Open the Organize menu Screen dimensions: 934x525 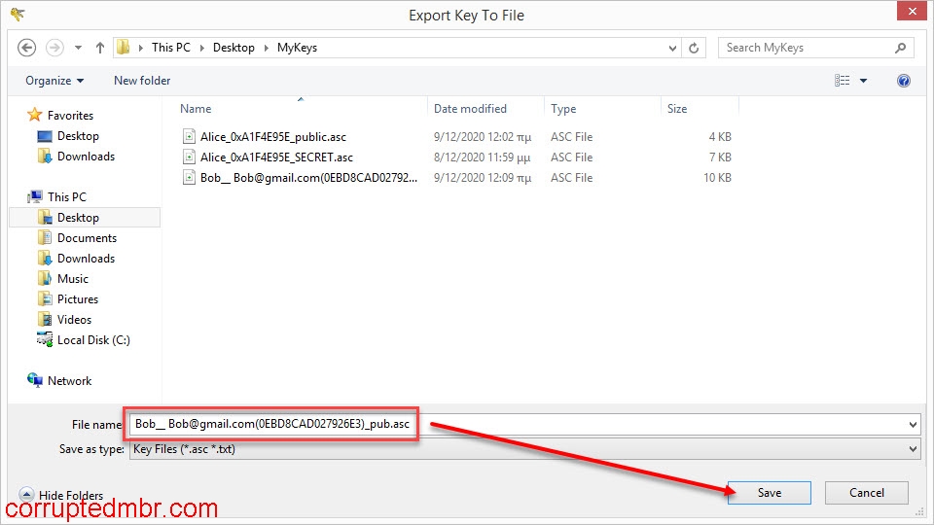pos(54,81)
